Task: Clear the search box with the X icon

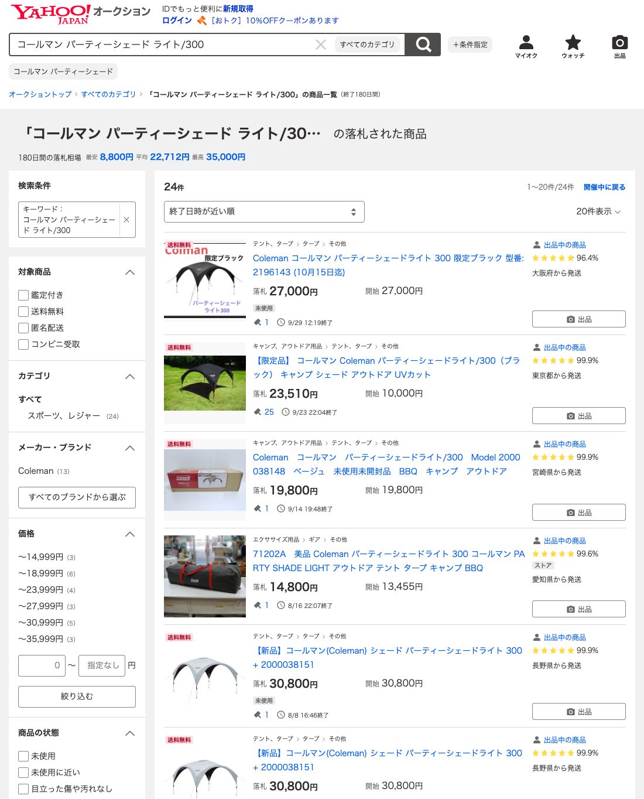Action: pyautogui.click(x=321, y=45)
